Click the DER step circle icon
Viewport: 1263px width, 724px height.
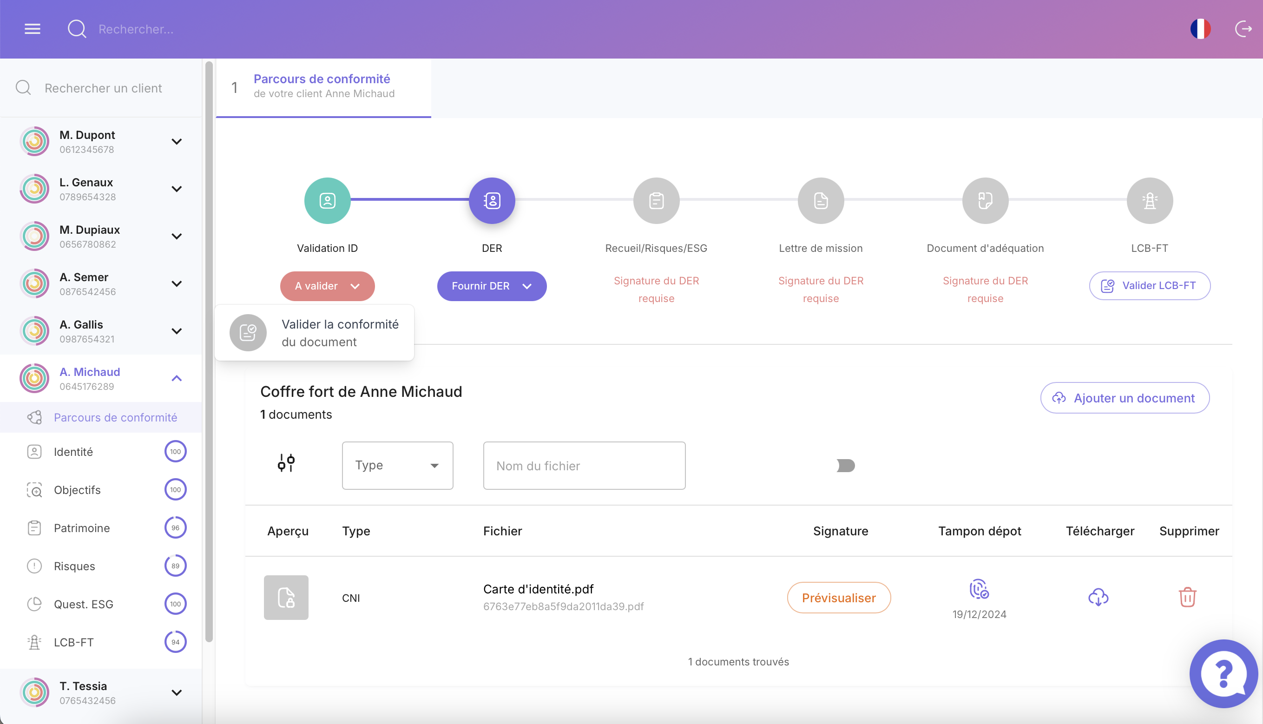(492, 200)
